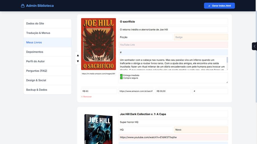The image size is (257, 144).
Task: Click the page vertical scrollbar
Action: point(256,57)
